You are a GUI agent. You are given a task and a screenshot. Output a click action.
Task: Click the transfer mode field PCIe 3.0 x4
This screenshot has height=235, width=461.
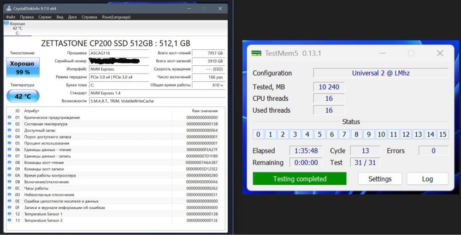(119, 77)
